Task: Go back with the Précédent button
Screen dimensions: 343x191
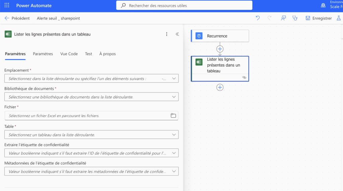Action: 17,18
